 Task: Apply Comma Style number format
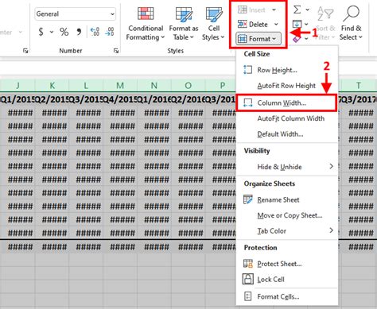[79, 32]
